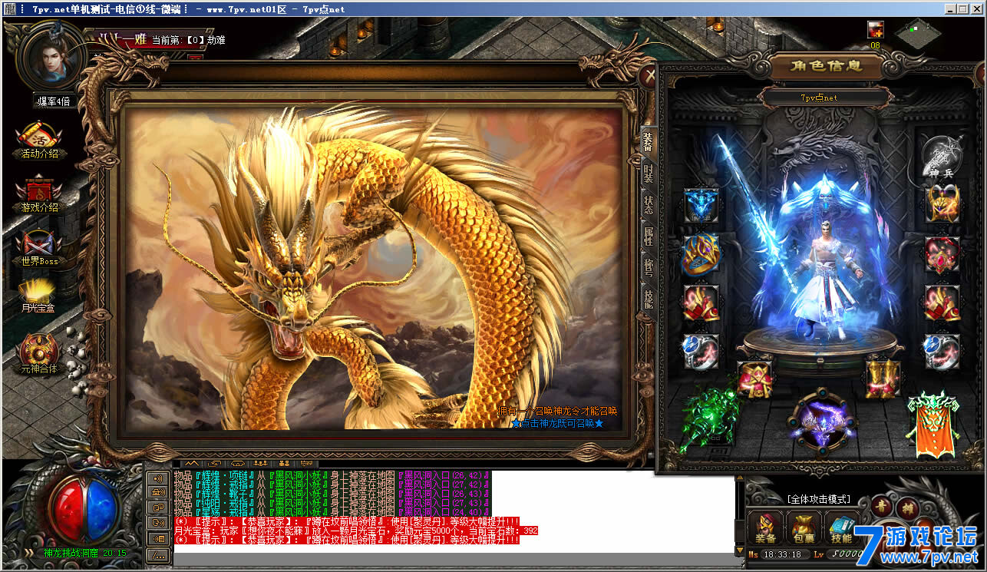987x572 pixels.
Task: Switch to the 时装 fashion tab
Action: 649,172
